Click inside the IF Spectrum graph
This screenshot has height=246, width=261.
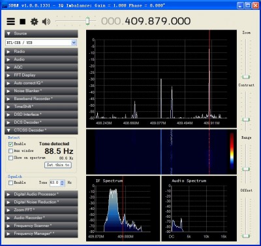click(123, 209)
